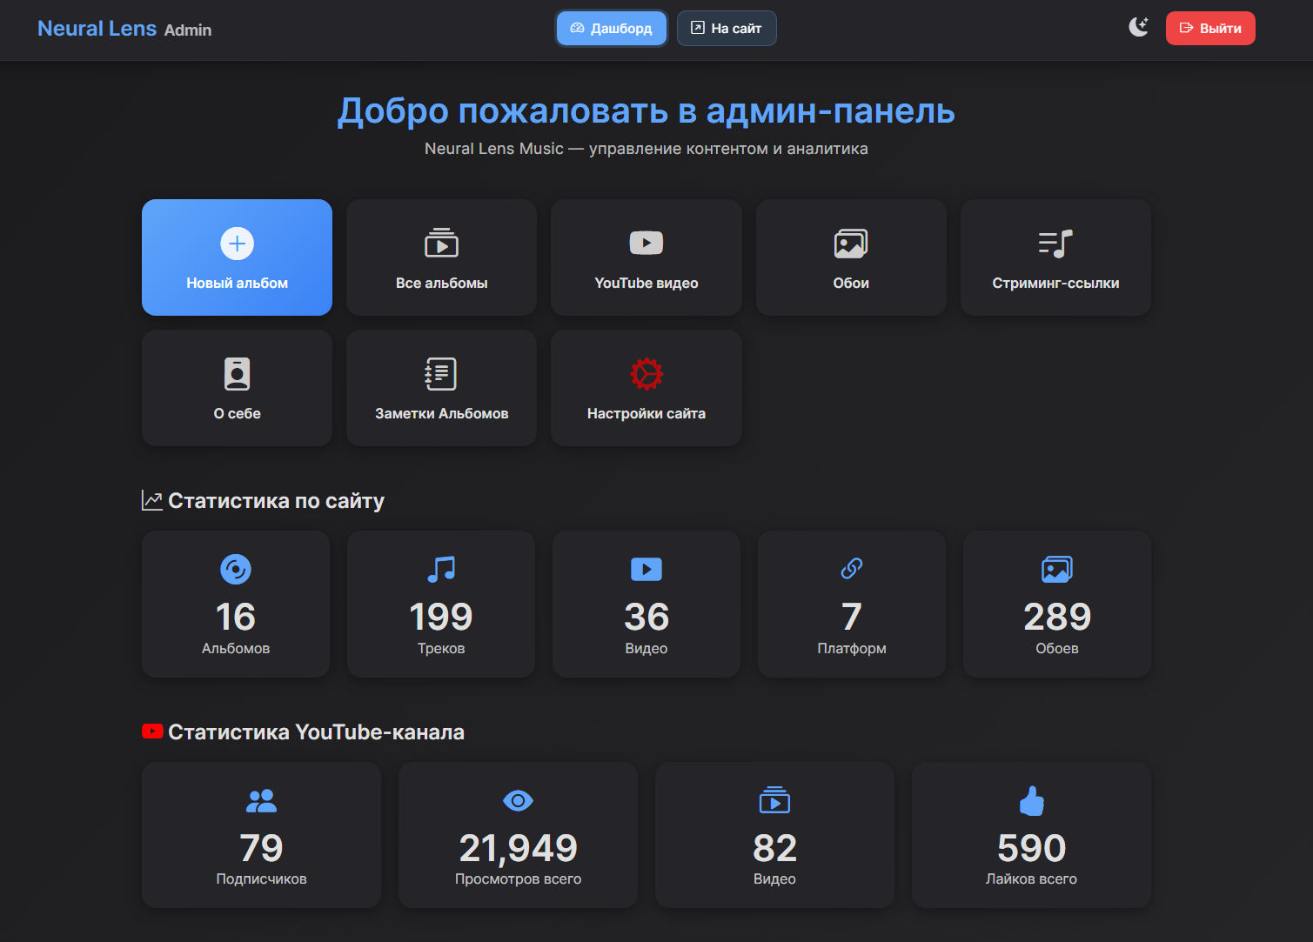Open the Обои picture icon
The width and height of the screenshot is (1313, 942).
(x=850, y=244)
